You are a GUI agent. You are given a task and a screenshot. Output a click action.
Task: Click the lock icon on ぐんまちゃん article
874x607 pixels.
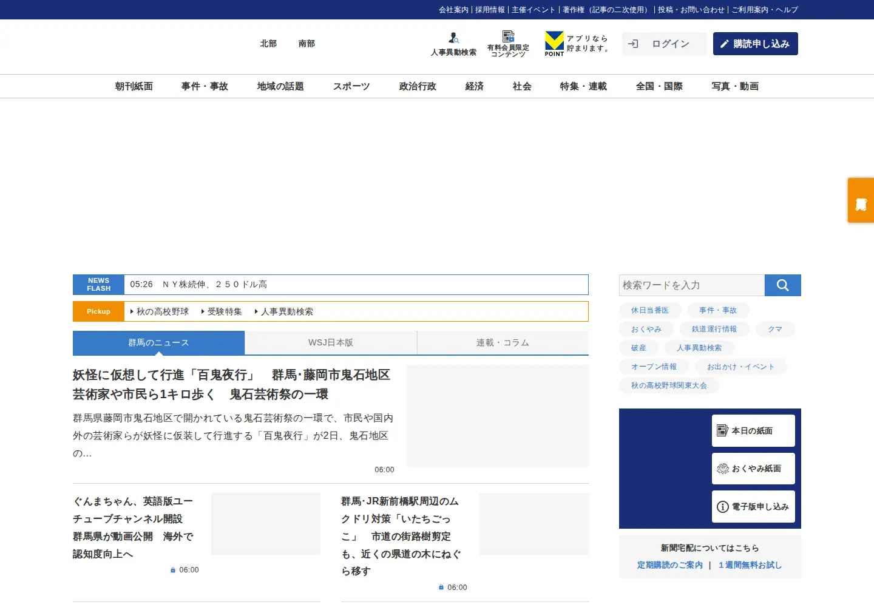coord(173,570)
